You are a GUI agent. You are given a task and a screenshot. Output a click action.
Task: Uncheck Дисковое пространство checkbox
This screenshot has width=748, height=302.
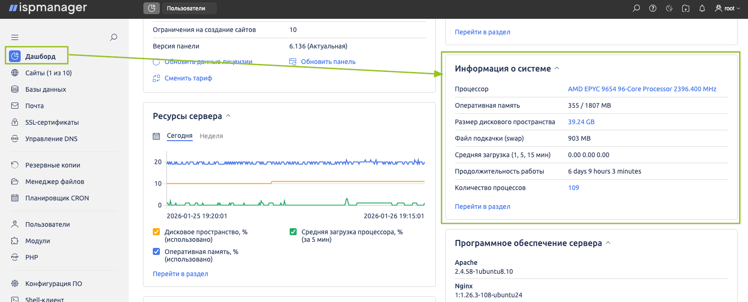point(157,232)
